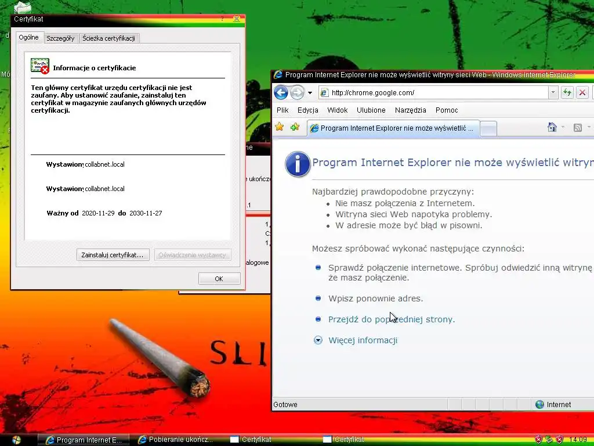Open the Plik menu
The image size is (594, 446).
pyautogui.click(x=282, y=110)
